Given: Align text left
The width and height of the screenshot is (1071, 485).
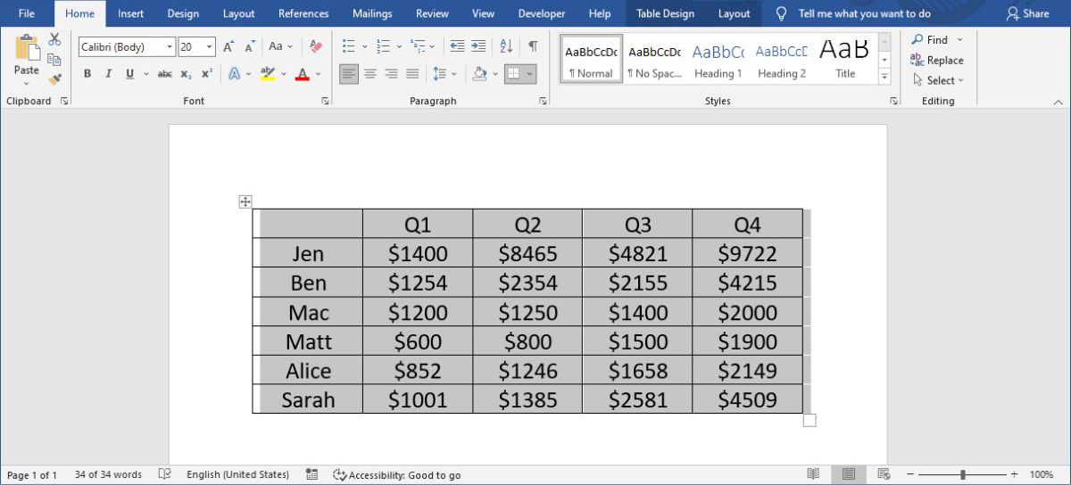Looking at the screenshot, I should point(349,74).
